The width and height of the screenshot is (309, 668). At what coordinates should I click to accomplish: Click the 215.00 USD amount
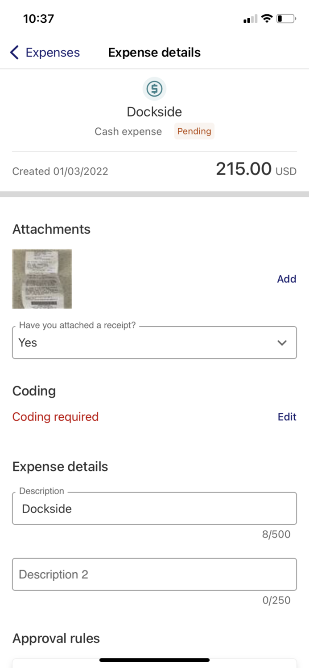click(x=256, y=169)
